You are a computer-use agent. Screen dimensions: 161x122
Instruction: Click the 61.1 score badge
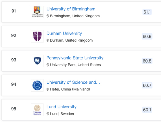pos(147,12)
